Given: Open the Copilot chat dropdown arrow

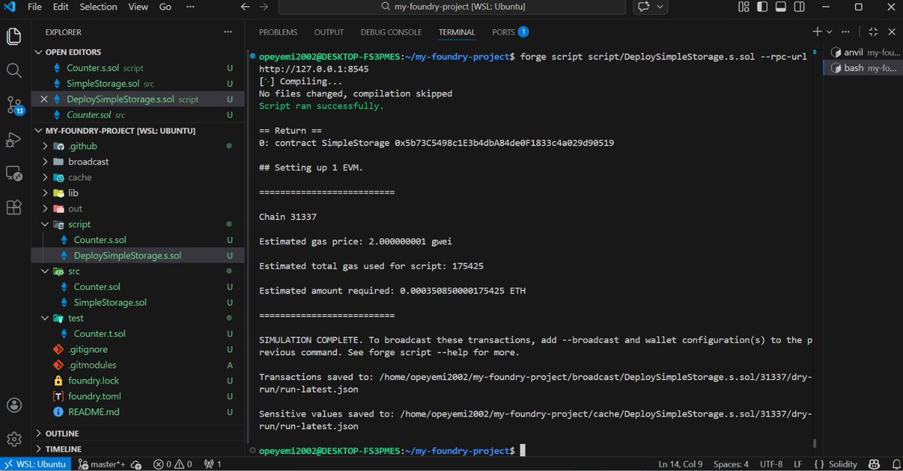Looking at the screenshot, I should (660, 7).
